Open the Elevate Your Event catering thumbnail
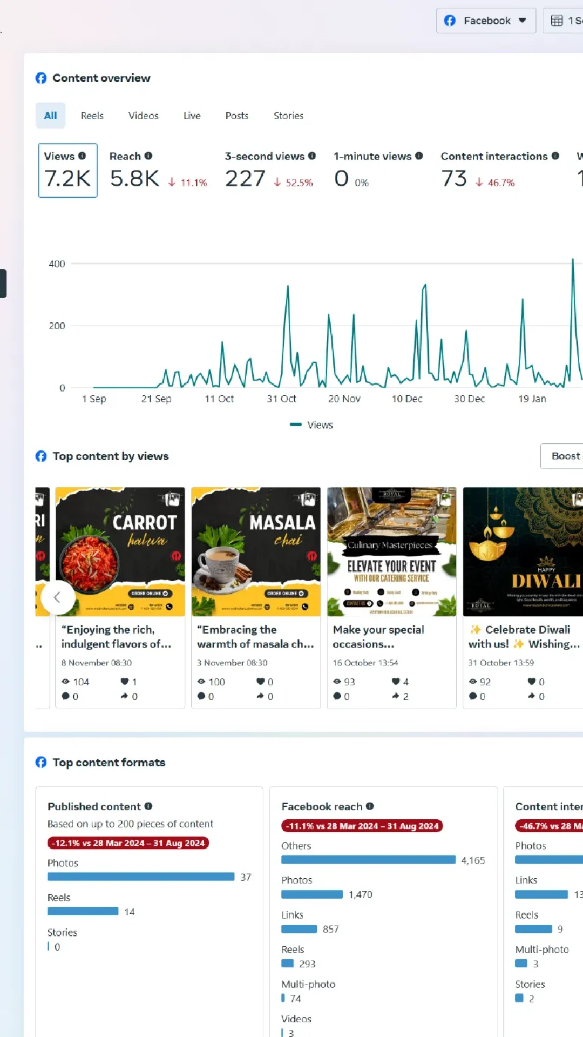583x1037 pixels. (x=392, y=551)
